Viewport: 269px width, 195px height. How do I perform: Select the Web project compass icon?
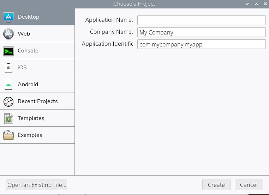[x=8, y=34]
